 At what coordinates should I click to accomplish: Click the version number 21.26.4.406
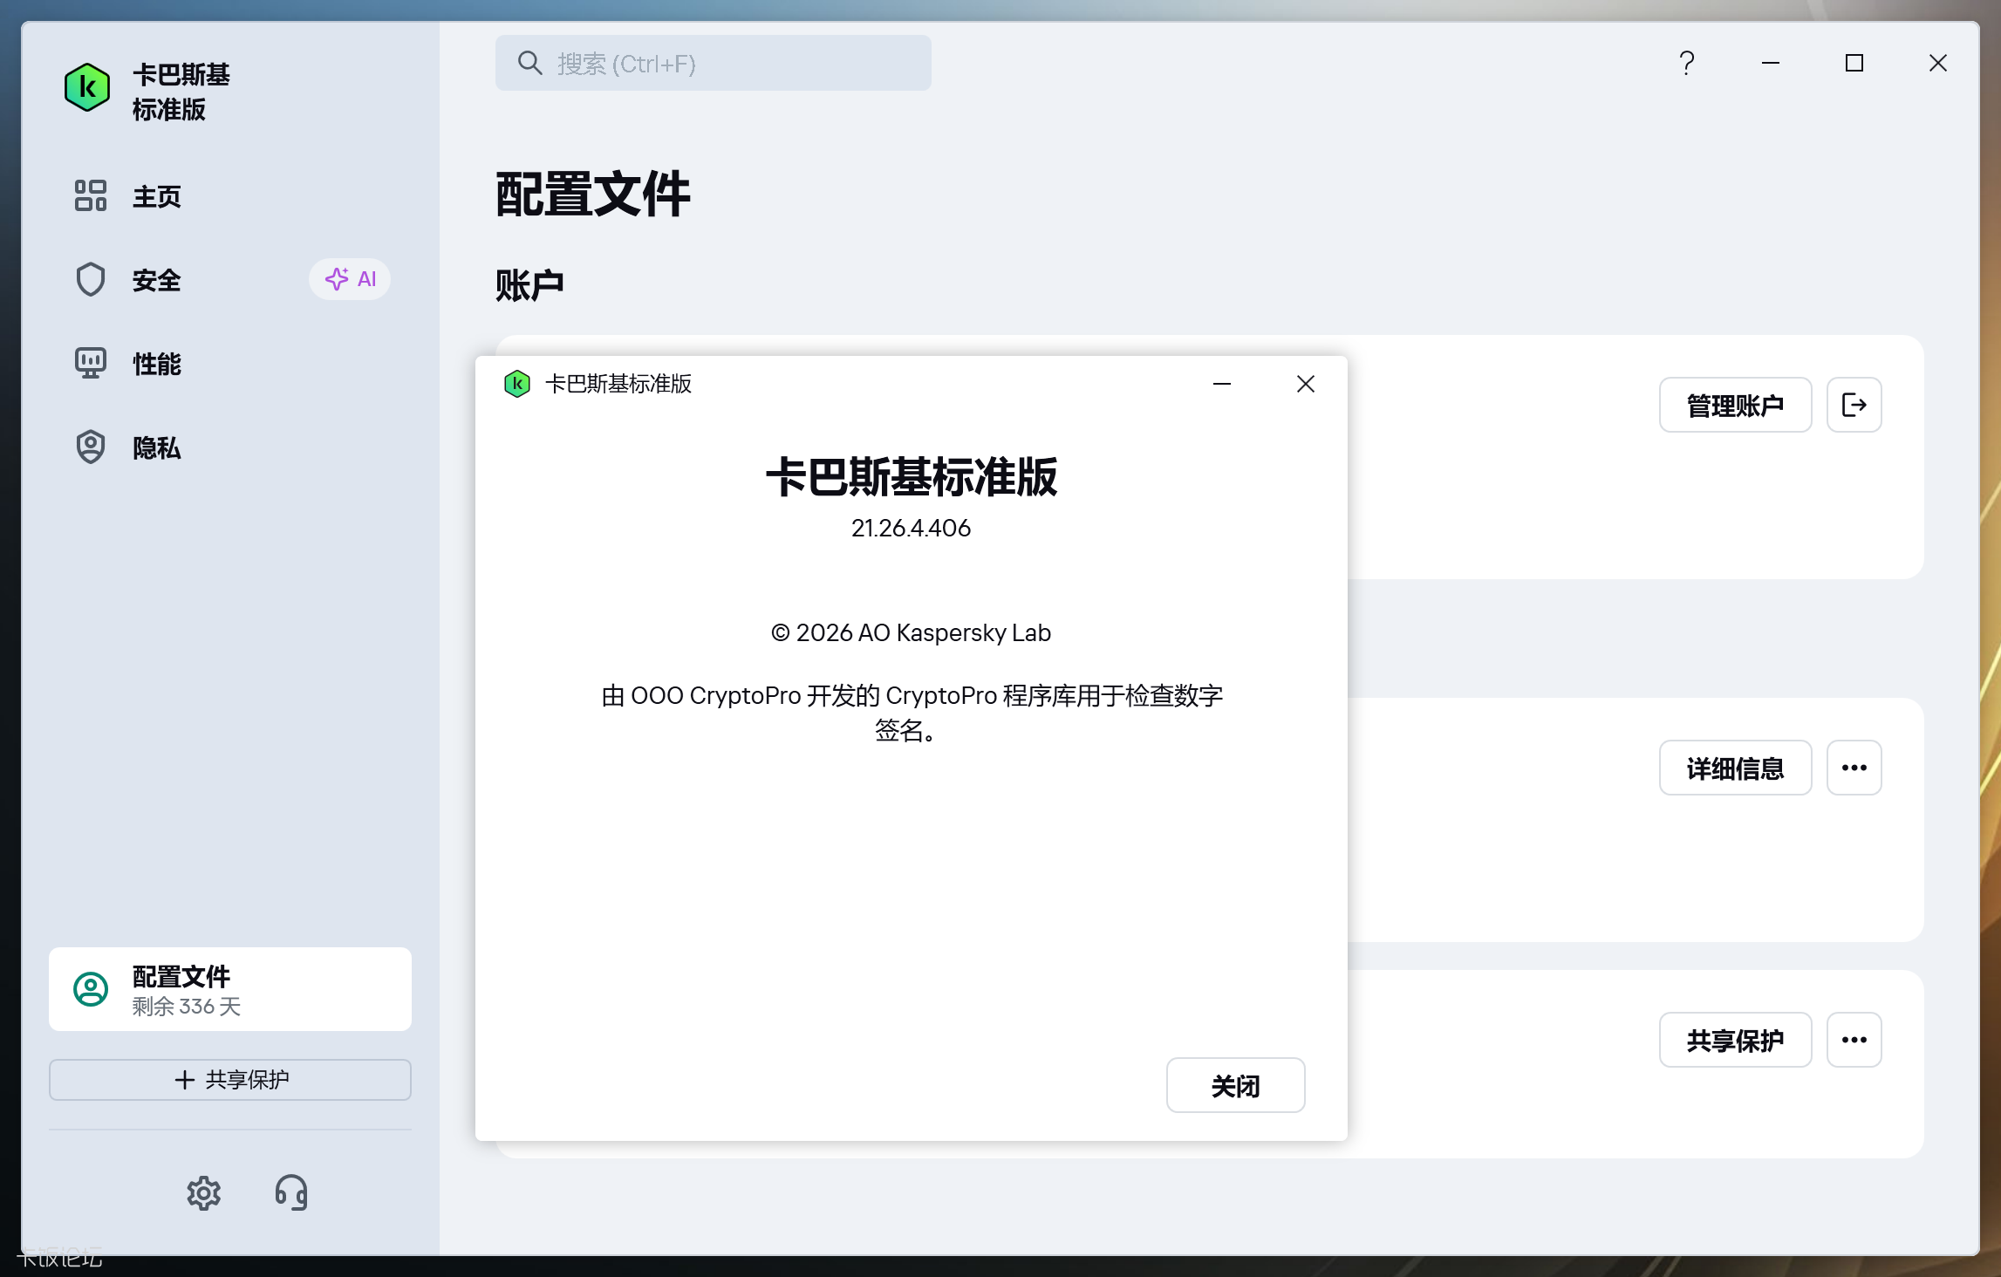tap(911, 528)
